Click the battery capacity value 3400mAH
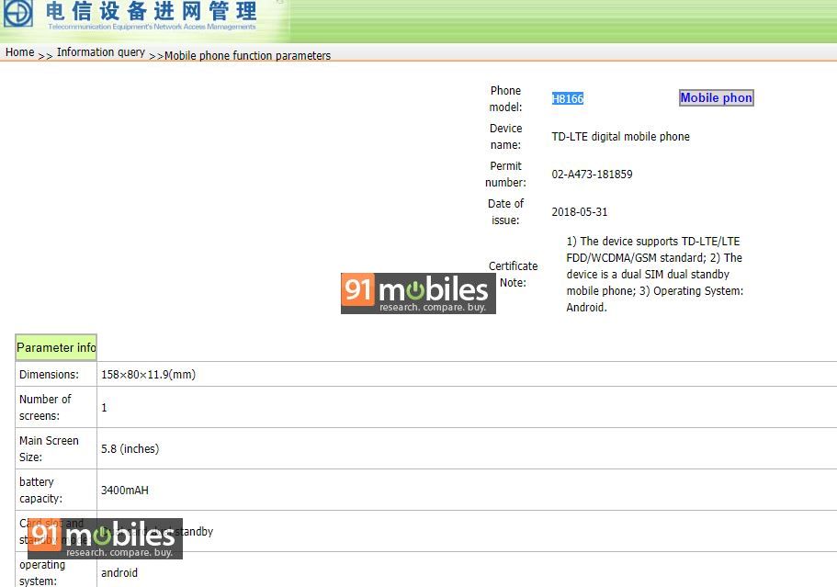This screenshot has width=837, height=587. (125, 490)
